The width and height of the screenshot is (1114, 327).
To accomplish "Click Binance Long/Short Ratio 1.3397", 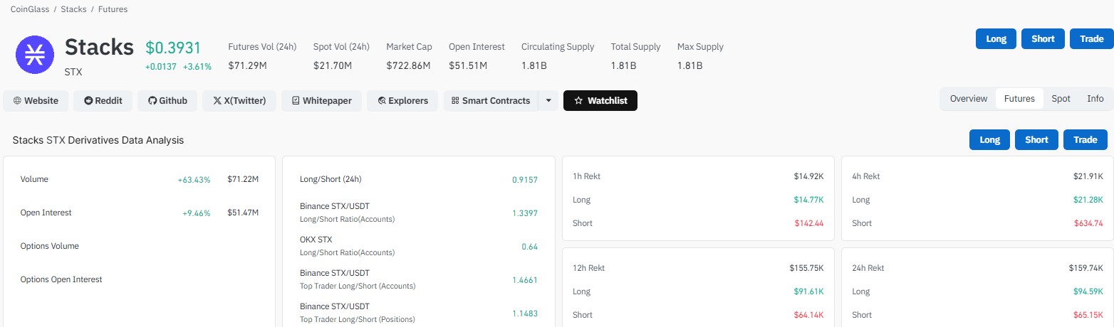I will [x=525, y=213].
